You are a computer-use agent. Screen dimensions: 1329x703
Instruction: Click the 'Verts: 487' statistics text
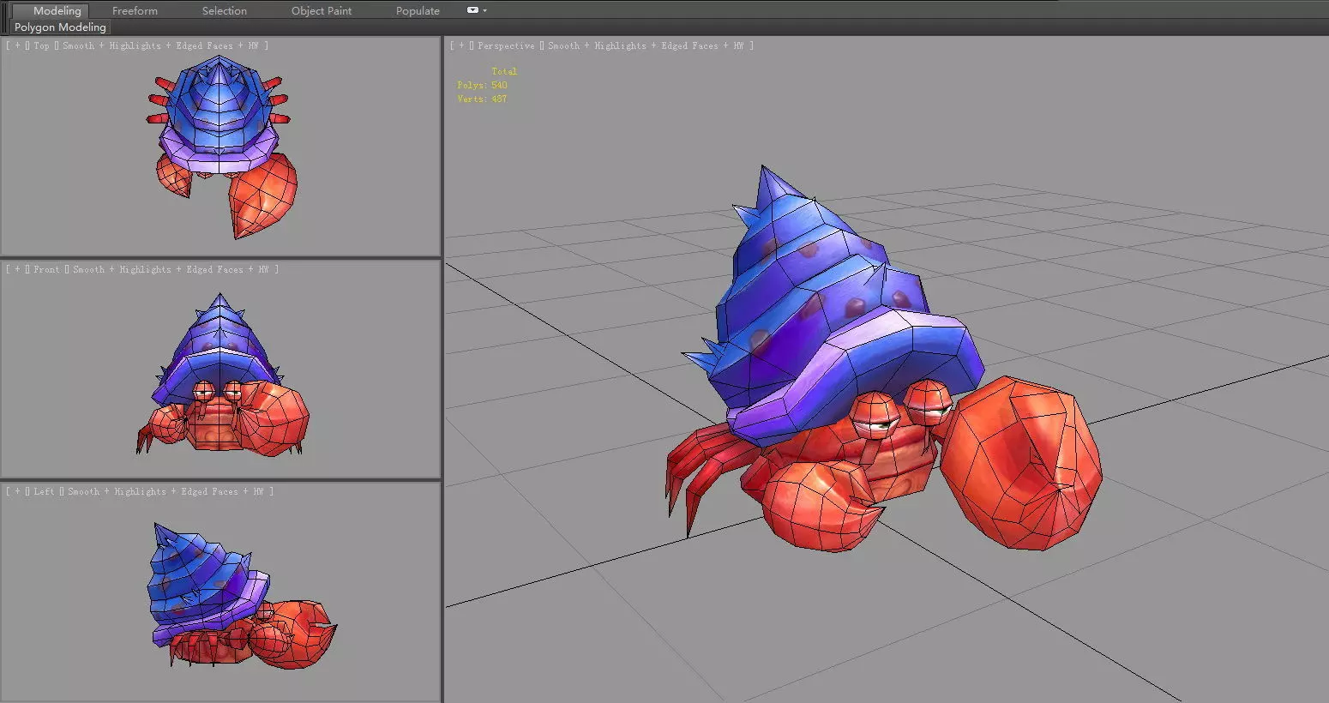click(x=482, y=99)
